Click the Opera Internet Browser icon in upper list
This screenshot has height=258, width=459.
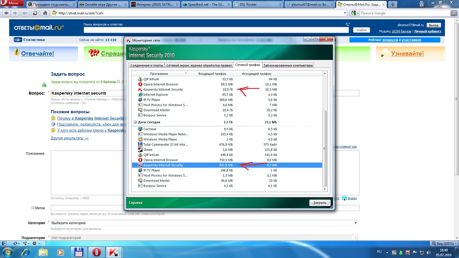click(140, 84)
